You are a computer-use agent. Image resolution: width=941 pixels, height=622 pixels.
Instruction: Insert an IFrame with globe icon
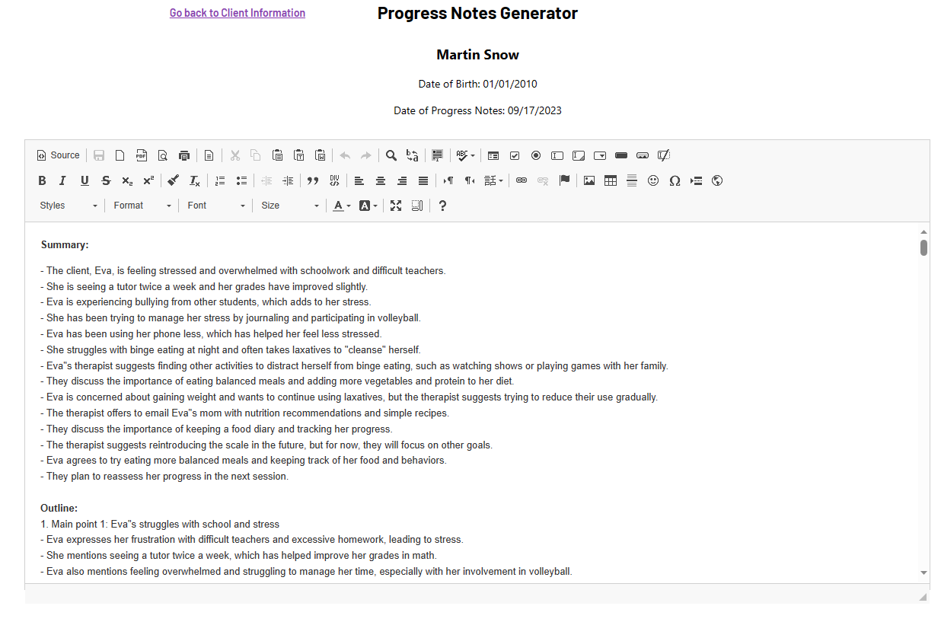click(717, 180)
